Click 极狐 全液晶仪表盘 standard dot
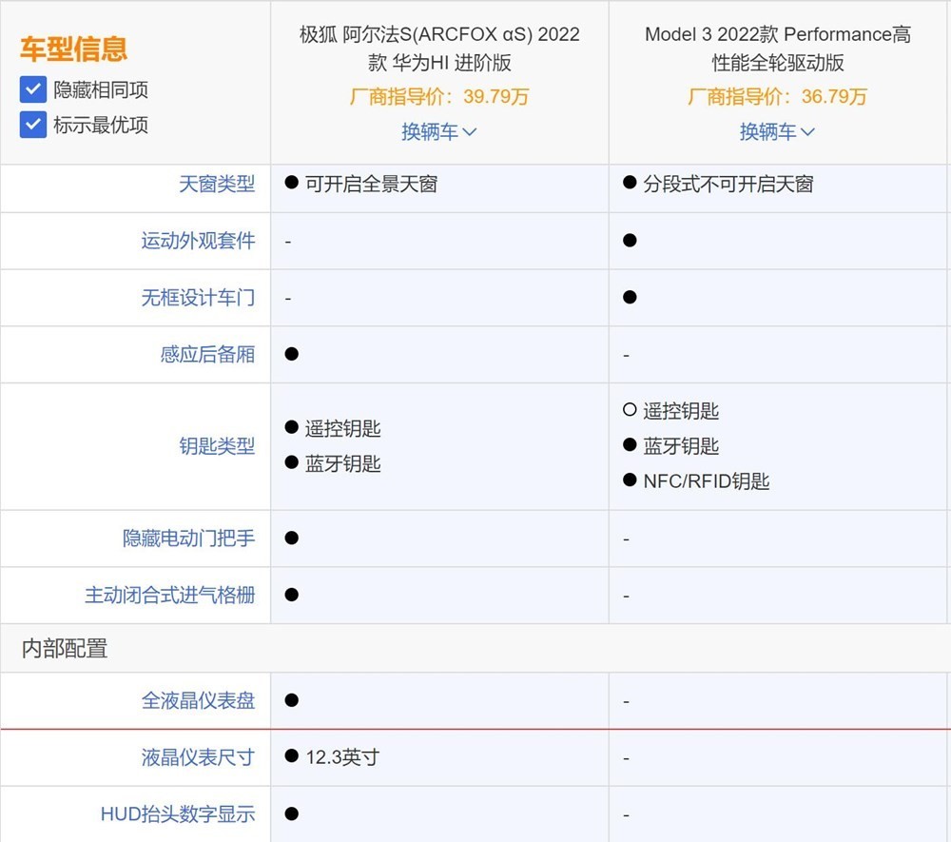 click(292, 700)
